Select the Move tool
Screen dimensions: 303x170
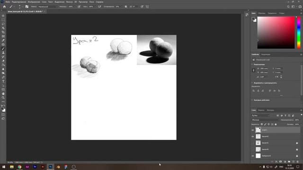point(3,16)
